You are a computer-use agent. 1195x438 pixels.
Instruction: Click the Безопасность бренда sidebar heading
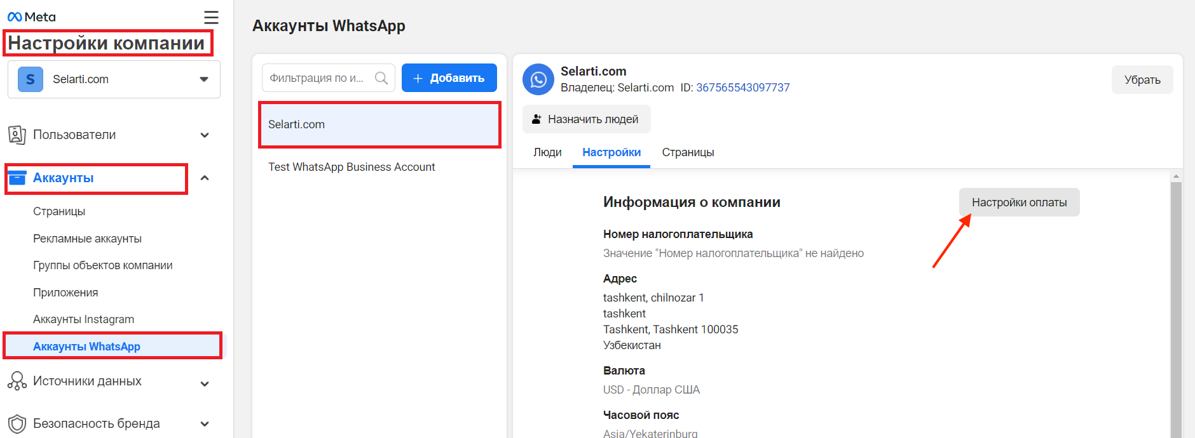pyautogui.click(x=97, y=423)
